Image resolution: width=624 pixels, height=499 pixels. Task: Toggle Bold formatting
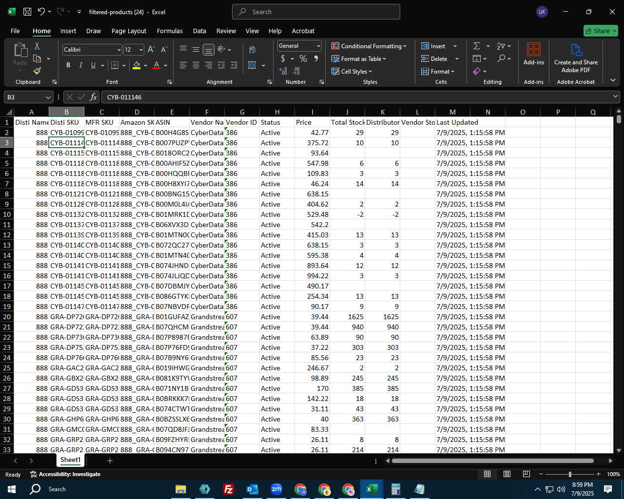pyautogui.click(x=68, y=65)
